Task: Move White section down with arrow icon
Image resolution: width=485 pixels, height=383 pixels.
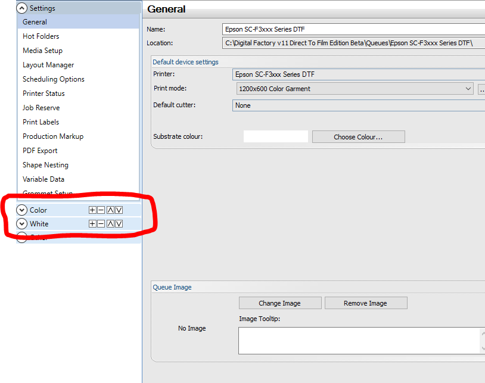Action: click(119, 224)
